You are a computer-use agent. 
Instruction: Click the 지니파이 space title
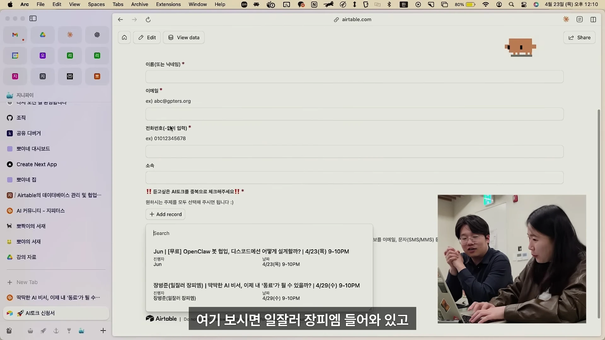tap(25, 95)
